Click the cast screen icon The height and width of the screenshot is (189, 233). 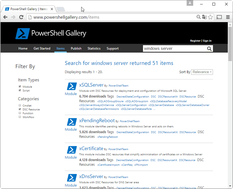pos(219,17)
